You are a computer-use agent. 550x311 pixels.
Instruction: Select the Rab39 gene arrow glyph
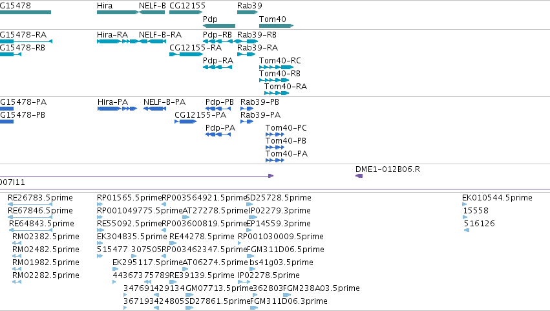coord(248,12)
